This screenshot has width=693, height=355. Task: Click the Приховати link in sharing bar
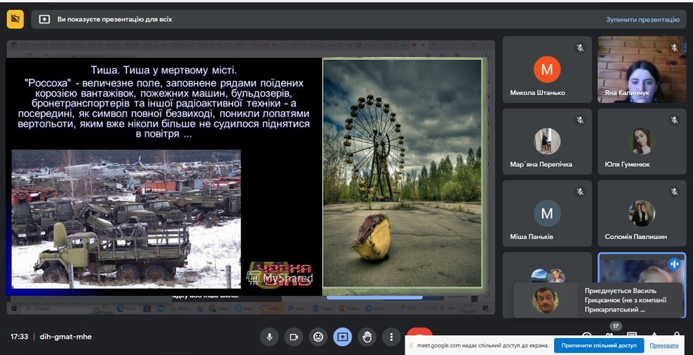663,345
